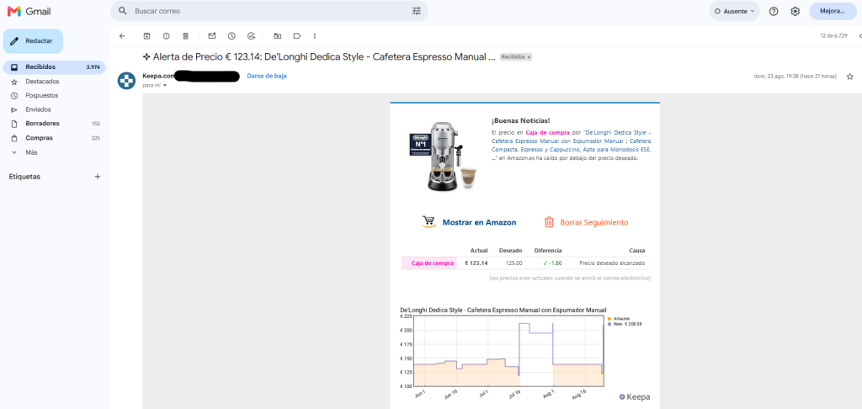Open more actions three-dot menu
The height and width of the screenshot is (409, 862).
pos(315,36)
